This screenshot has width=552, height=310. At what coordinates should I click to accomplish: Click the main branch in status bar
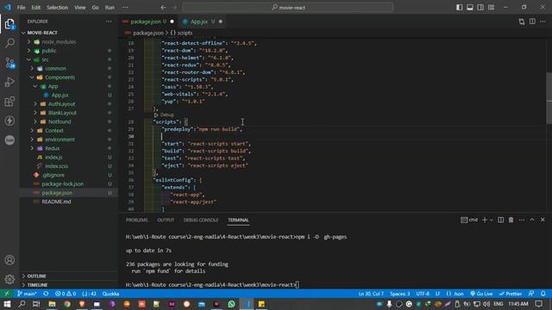(27, 294)
